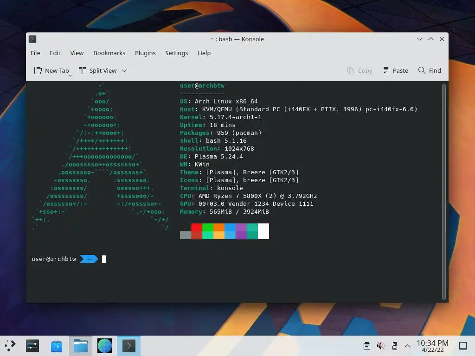Open the Edit menu
The width and height of the screenshot is (475, 356).
(x=55, y=53)
